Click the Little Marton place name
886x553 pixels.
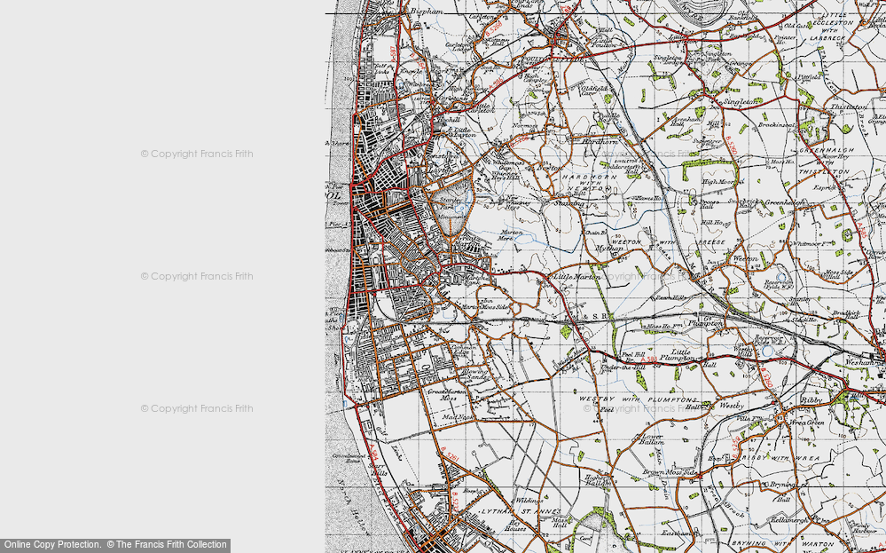point(576,277)
